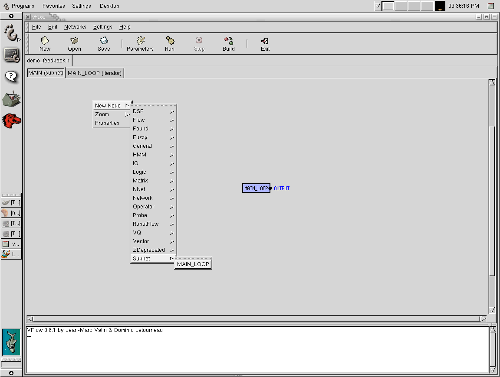Open the question mark help panel icon
Image resolution: width=500 pixels, height=377 pixels.
click(11, 77)
